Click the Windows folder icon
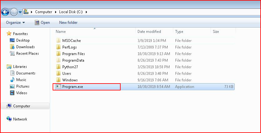The width and height of the screenshot is (261, 133). coord(58,80)
